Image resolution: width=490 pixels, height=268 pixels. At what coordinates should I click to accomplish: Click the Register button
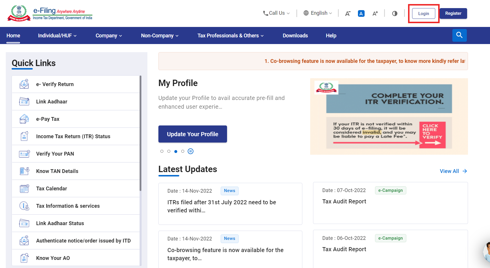[453, 13]
